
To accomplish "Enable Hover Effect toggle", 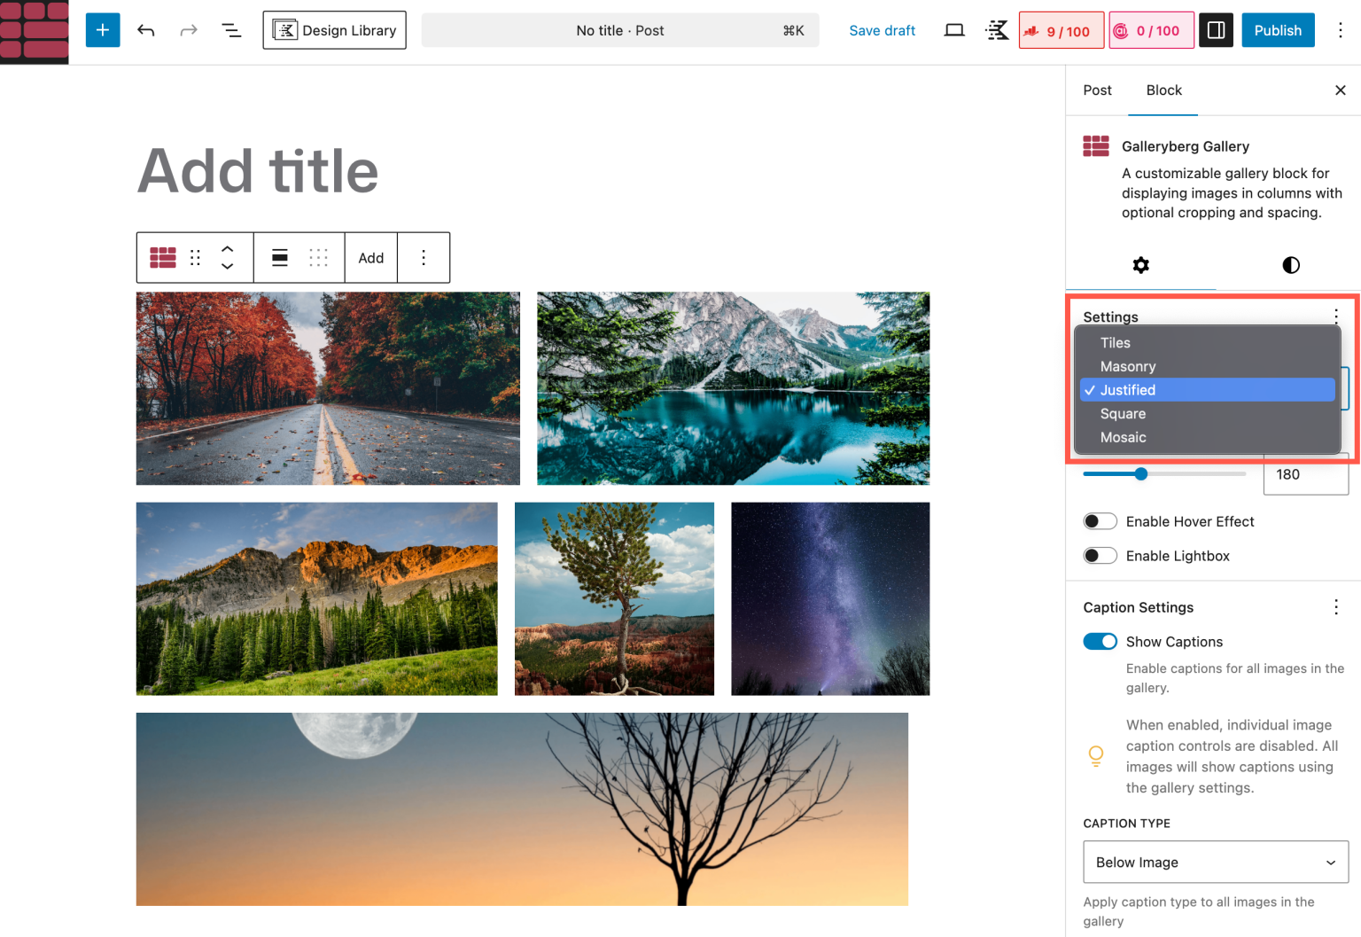I will click(1100, 521).
